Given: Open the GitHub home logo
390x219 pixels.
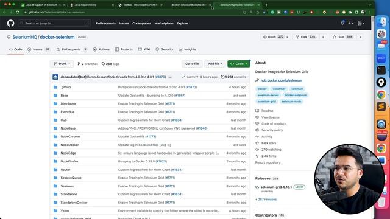Looking at the screenshot, I should [10, 23].
